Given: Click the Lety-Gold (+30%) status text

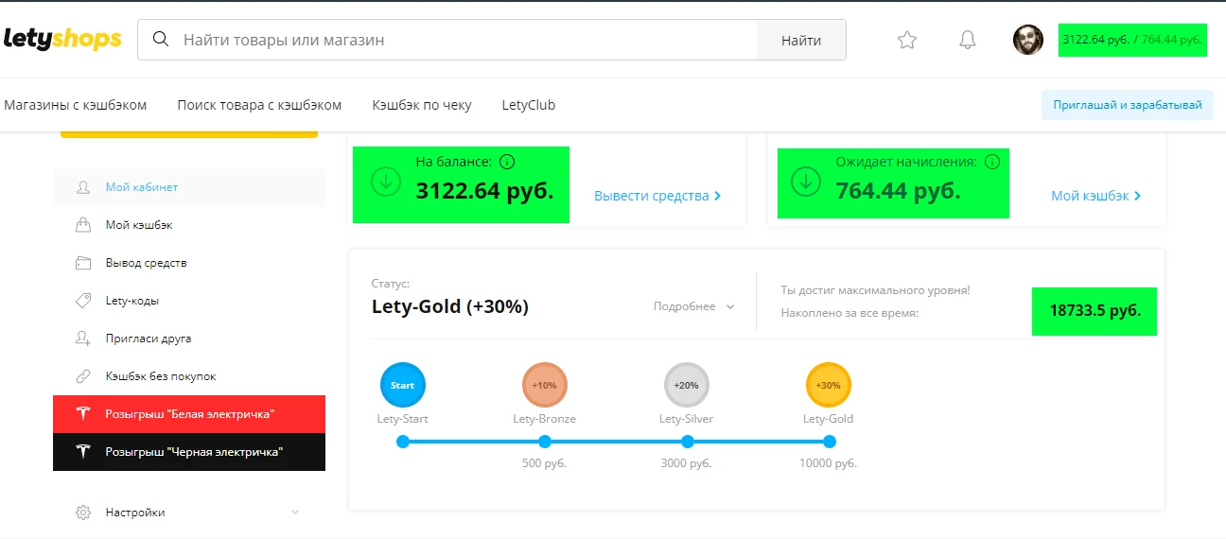Looking at the screenshot, I should click(x=450, y=306).
